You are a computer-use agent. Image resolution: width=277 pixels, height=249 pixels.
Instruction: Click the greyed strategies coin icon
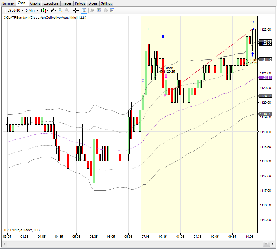[106, 10]
